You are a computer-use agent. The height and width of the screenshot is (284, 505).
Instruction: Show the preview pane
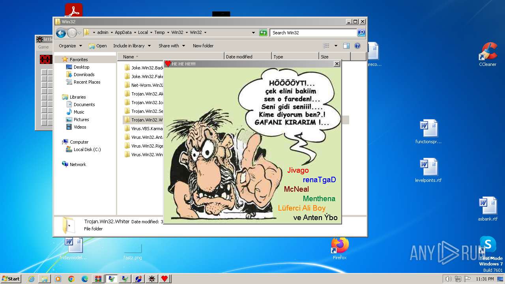tap(346, 46)
